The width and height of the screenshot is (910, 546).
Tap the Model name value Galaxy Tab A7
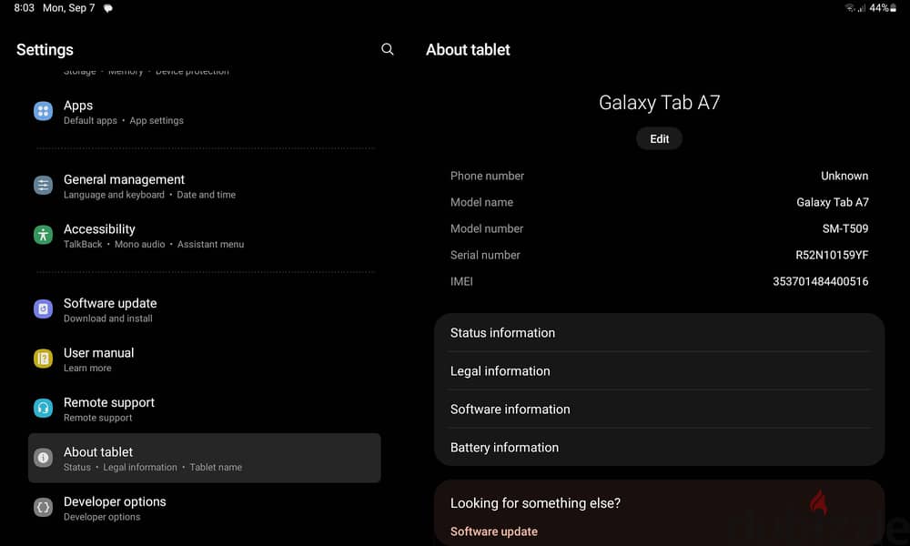tap(833, 203)
